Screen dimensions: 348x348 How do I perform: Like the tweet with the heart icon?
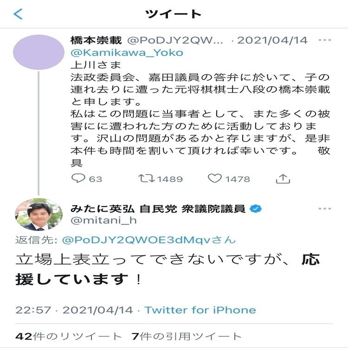pos(214,178)
